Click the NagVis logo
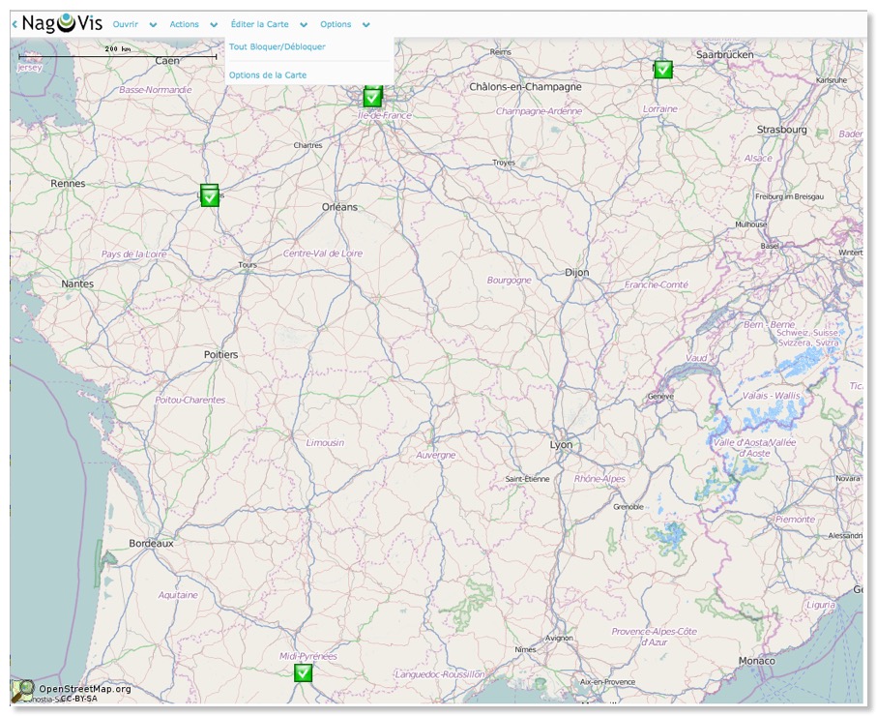The height and width of the screenshot is (716, 877). pos(62,23)
